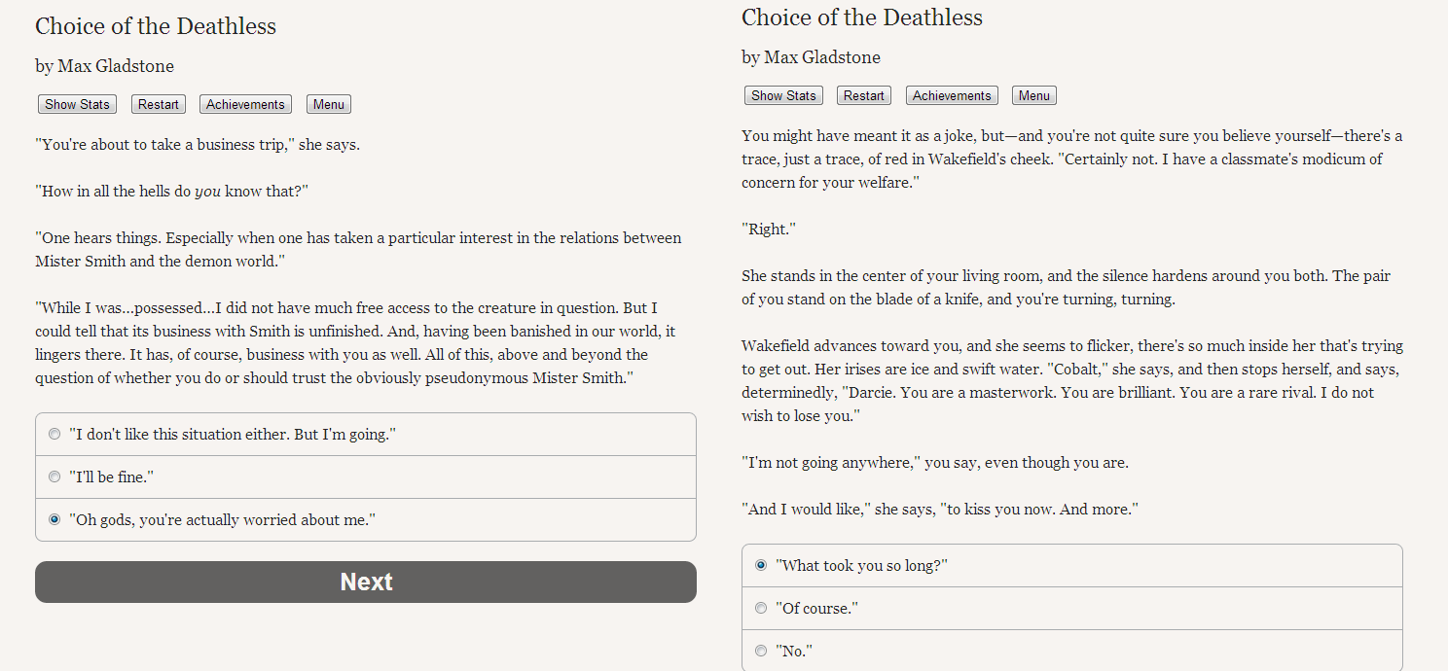Open Achievements in the right game panel
Screen dimensions: 1448x671
(x=952, y=96)
